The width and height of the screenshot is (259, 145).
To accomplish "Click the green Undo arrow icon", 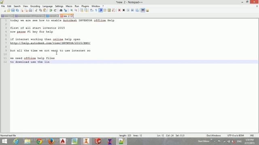I will point(51,10).
